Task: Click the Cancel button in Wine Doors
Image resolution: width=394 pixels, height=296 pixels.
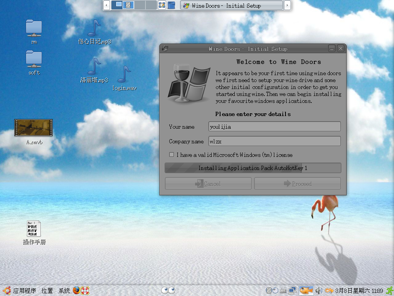Action: [208, 183]
